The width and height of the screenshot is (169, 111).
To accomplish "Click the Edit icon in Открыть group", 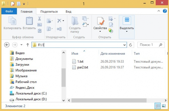I will click(x=111, y=25).
